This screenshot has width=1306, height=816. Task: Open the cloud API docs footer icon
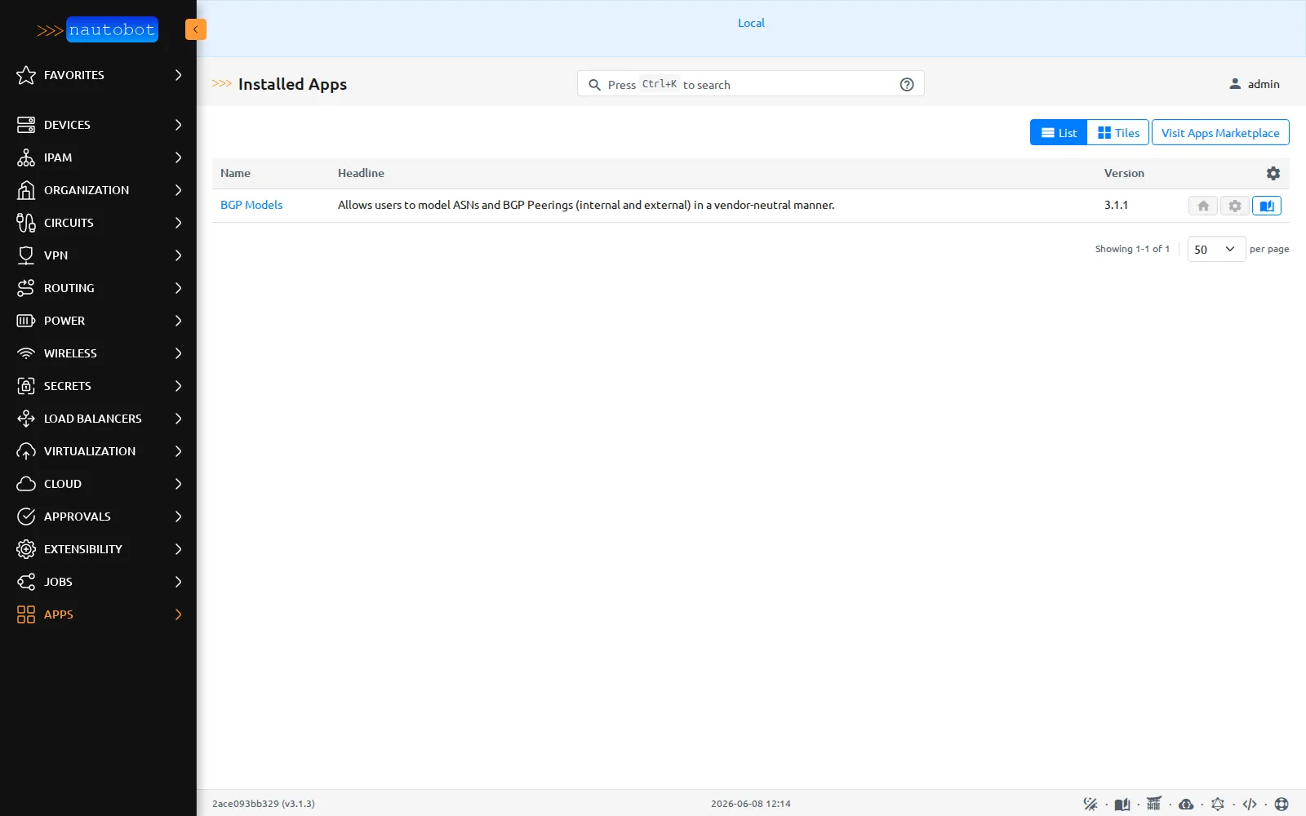[1186, 804]
